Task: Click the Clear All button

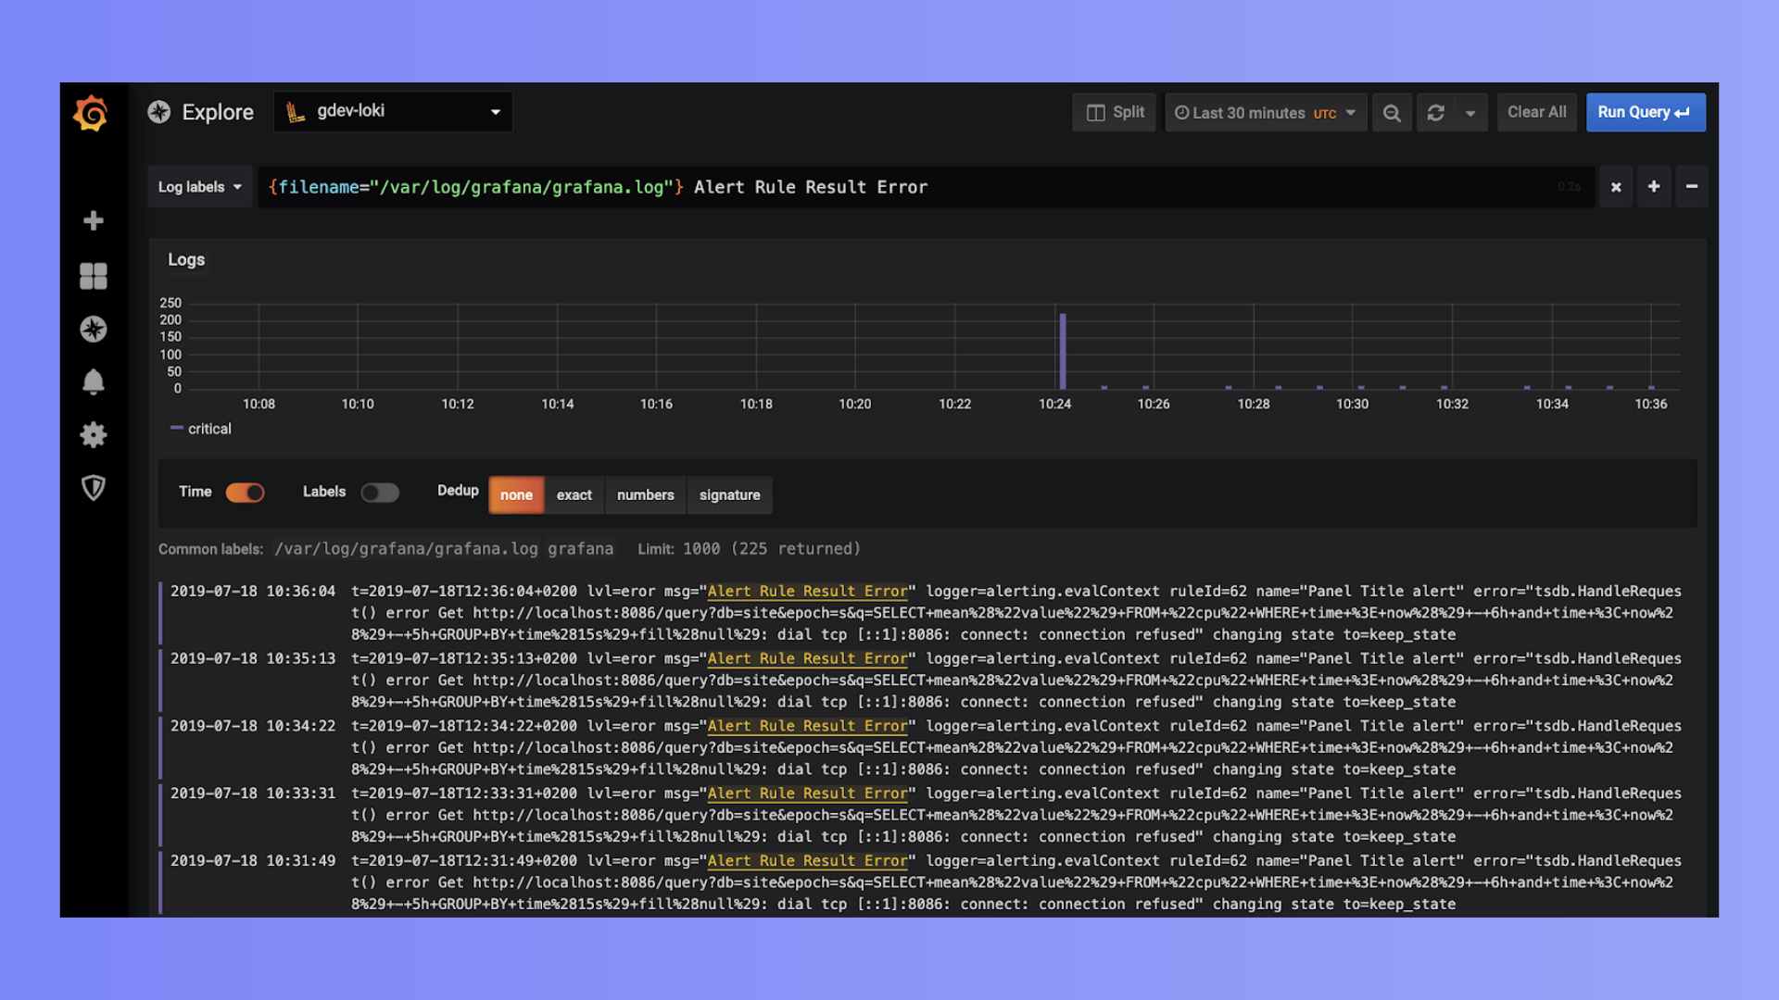Action: [1536, 111]
